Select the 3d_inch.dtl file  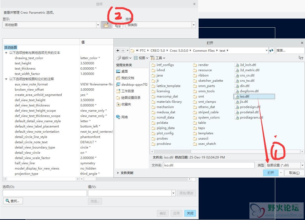pos(245,65)
